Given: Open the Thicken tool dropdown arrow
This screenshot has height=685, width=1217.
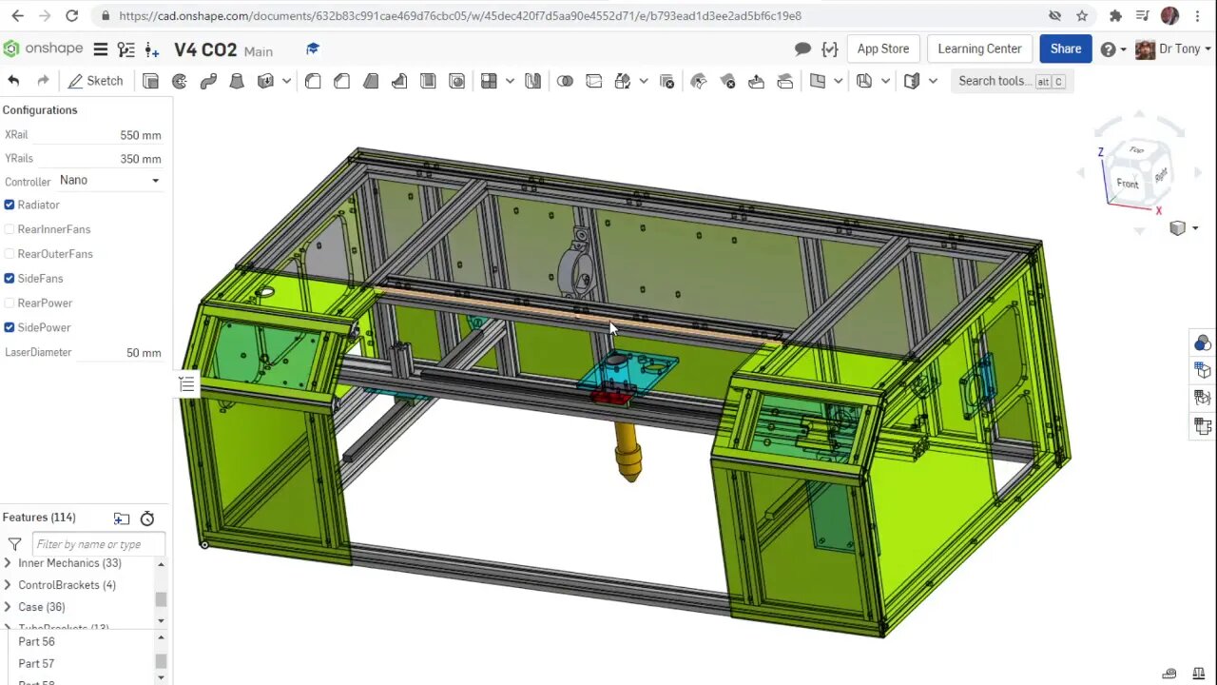Looking at the screenshot, I should coord(286,81).
